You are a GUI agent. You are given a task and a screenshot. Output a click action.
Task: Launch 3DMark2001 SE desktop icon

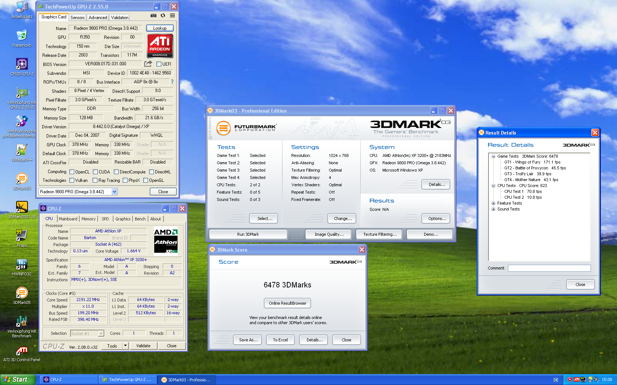tap(22, 210)
